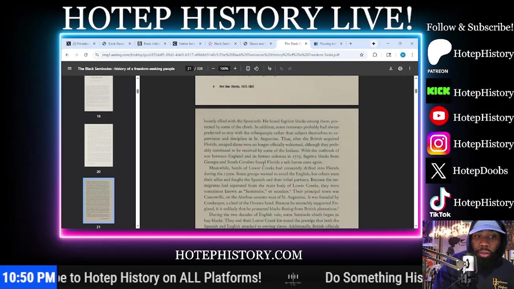Open page 19 thumbnail
The image size is (514, 289).
pos(98,94)
